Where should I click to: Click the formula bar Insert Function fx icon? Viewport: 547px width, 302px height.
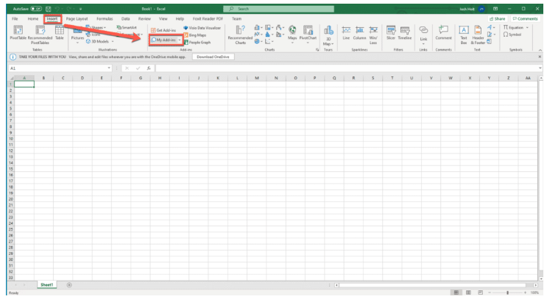[149, 68]
